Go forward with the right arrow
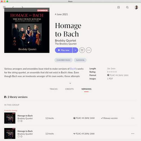Viewport: 141px width, 141px height. (x=22, y=7)
